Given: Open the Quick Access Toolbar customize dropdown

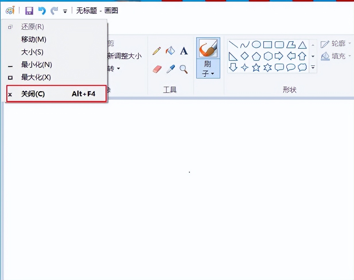Looking at the screenshot, I should point(65,11).
